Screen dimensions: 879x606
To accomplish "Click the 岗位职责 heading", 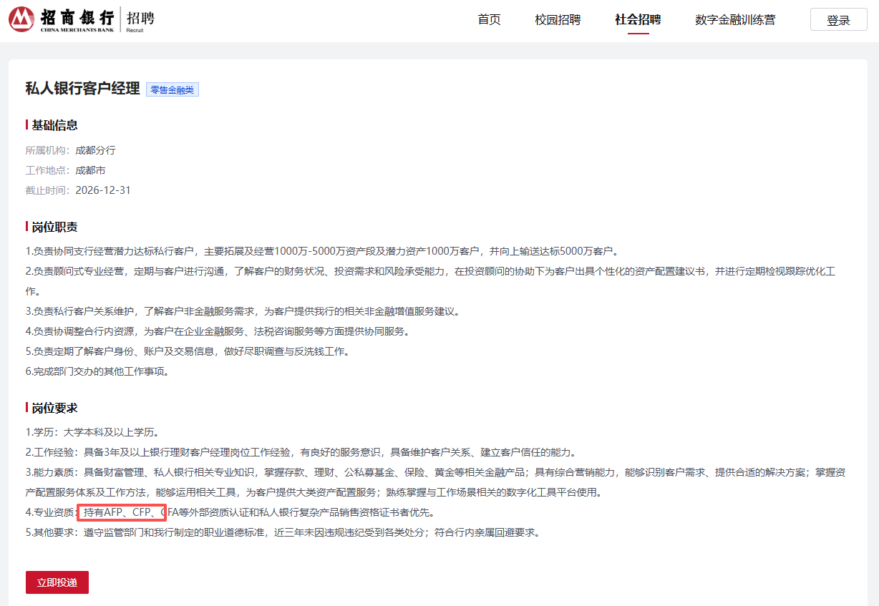I will 54,227.
